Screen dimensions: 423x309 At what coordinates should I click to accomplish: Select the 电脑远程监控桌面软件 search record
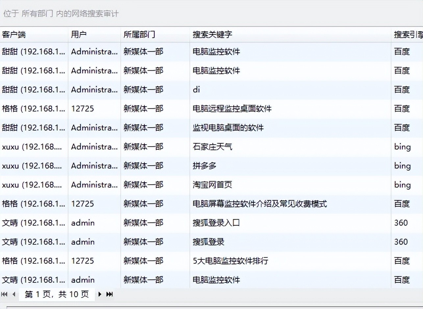232,109
